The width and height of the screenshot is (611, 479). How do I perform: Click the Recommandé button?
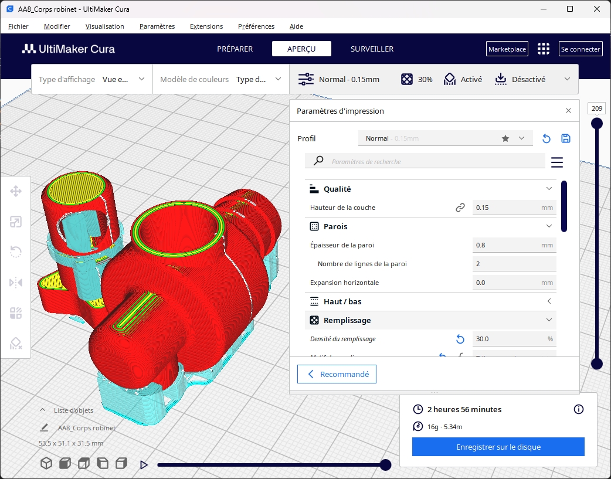tap(337, 374)
